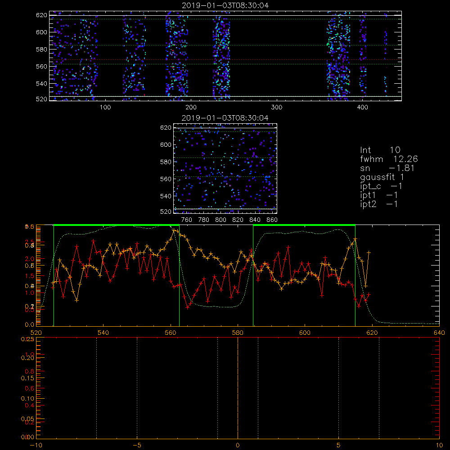Click y-axis label 580 of the wide top plot
This screenshot has width=450, height=450.
[41, 49]
